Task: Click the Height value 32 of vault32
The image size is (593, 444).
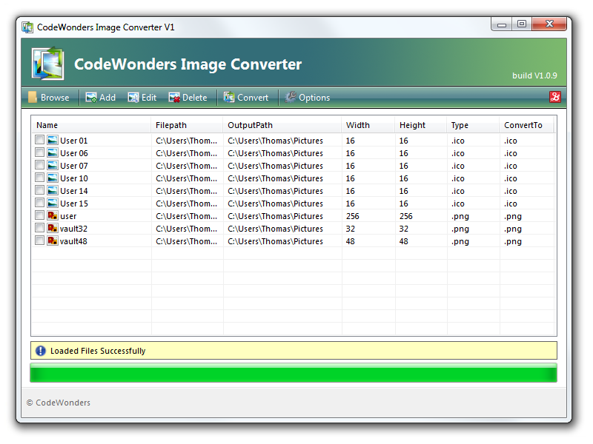Action: click(x=404, y=229)
